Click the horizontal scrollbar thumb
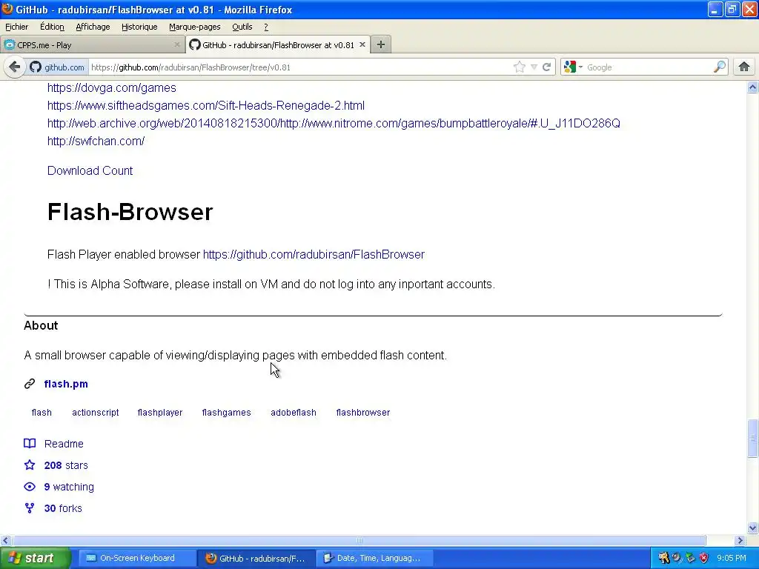 359,540
